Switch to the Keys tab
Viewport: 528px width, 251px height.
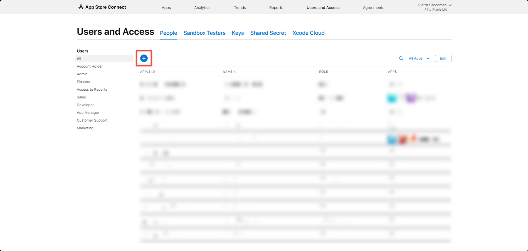238,33
